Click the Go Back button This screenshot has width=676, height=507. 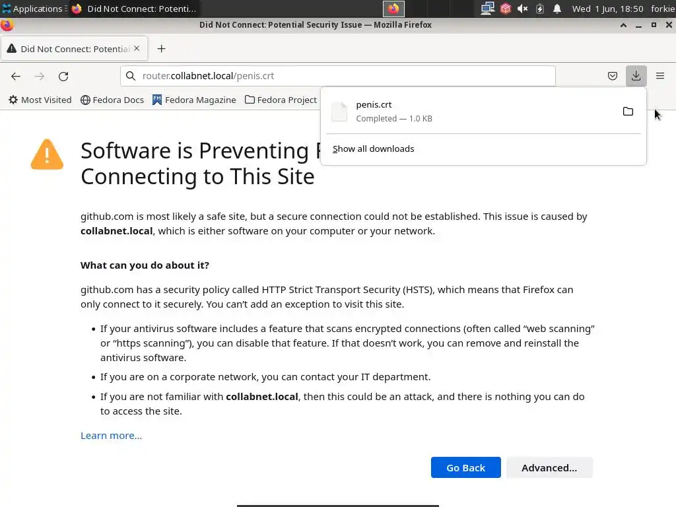coord(465,467)
